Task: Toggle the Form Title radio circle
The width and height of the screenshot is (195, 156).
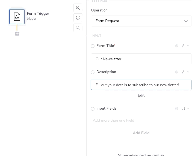Action: (93, 46)
